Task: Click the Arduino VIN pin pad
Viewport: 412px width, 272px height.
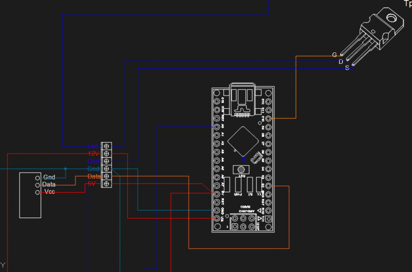Action: pos(216,218)
